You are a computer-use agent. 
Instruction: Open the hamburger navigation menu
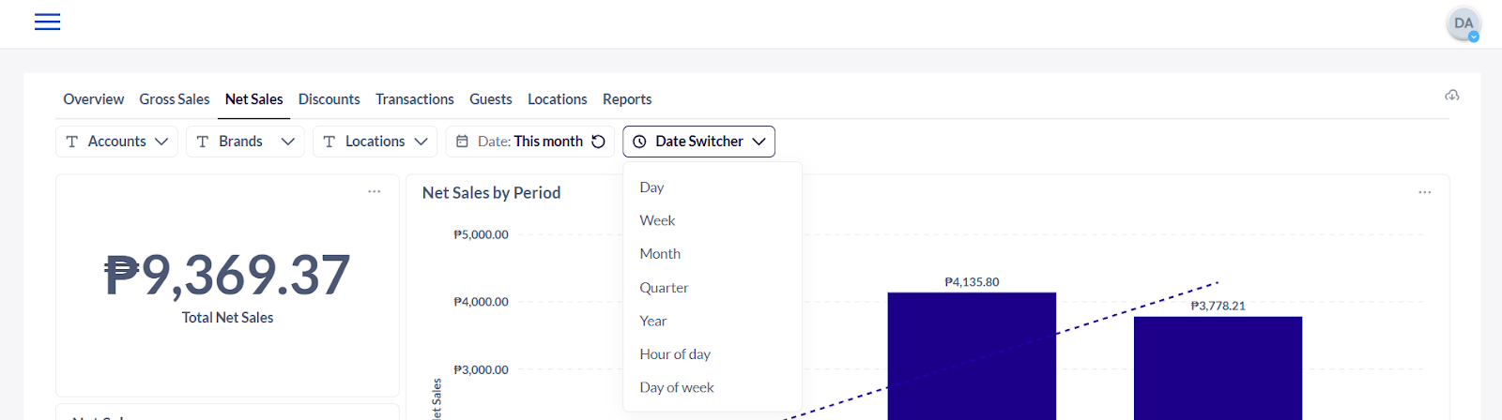click(x=47, y=22)
